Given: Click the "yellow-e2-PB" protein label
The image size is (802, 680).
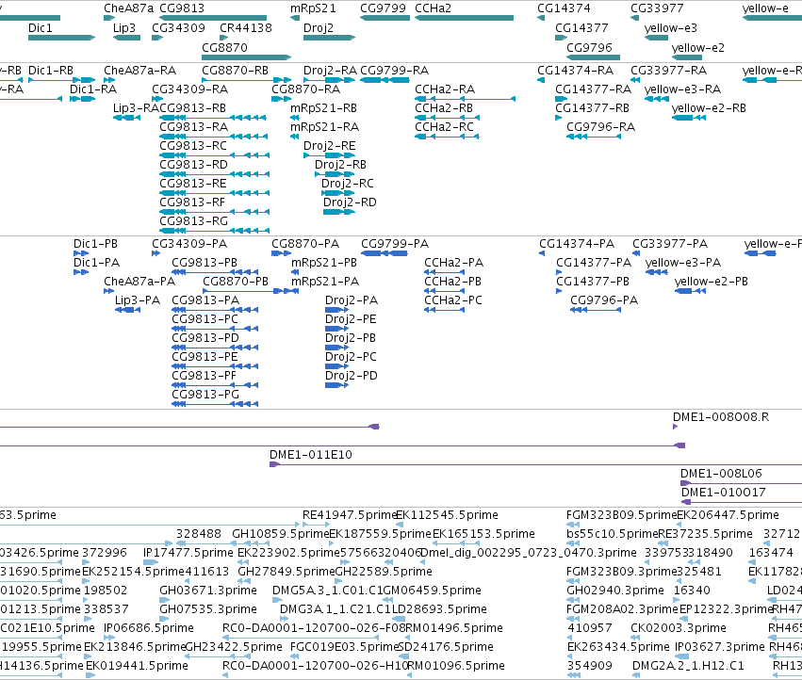Looking at the screenshot, I should coord(711,282).
